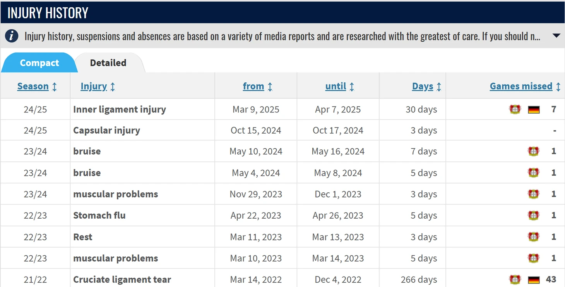This screenshot has width=565, height=287.
Task: Expand the injury history disclaimer arrow
Action: coord(556,36)
